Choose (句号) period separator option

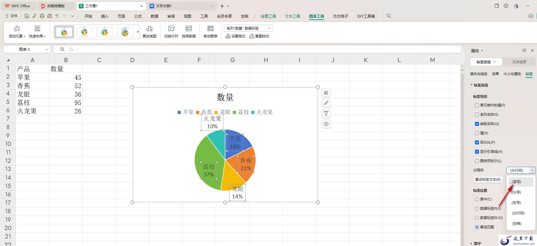coord(521,203)
